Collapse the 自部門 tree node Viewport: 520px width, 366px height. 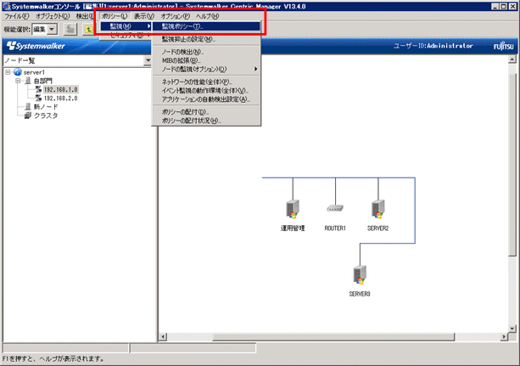click(x=19, y=81)
